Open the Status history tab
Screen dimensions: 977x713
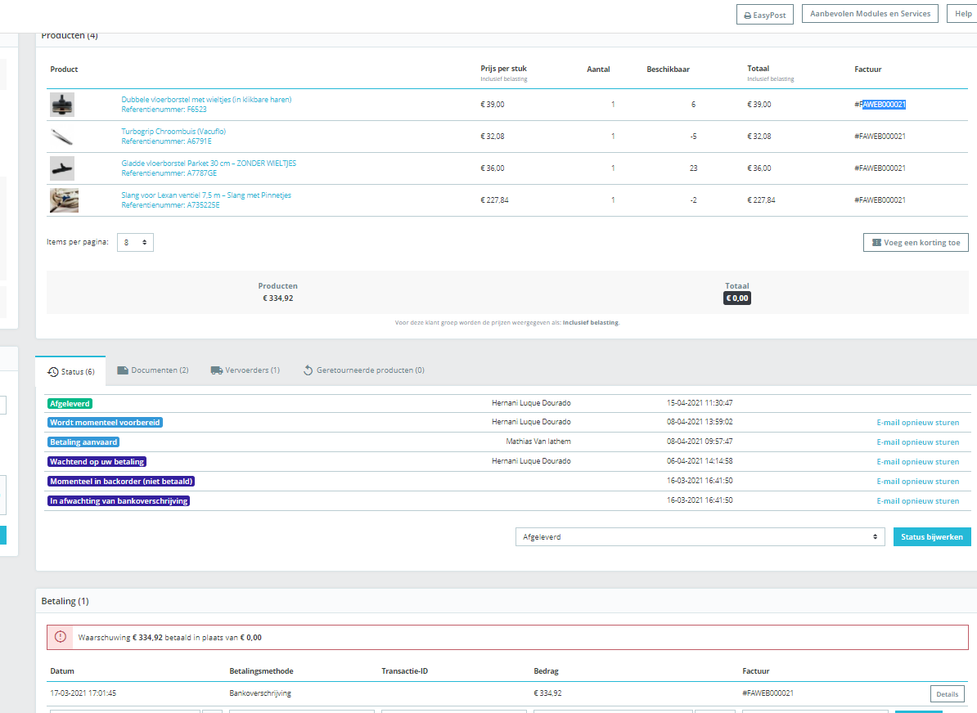point(71,371)
